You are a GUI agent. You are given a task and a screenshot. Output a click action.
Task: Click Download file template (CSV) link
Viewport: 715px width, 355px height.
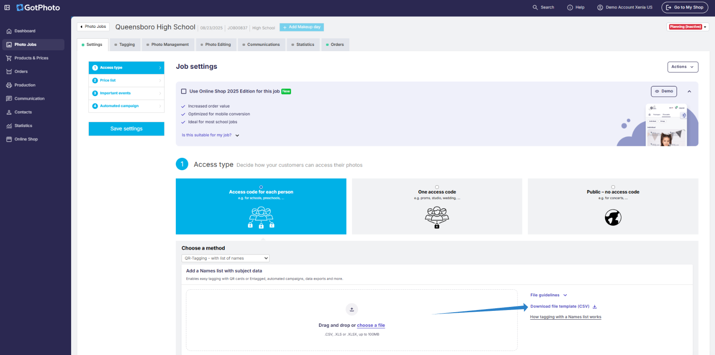[x=560, y=306]
